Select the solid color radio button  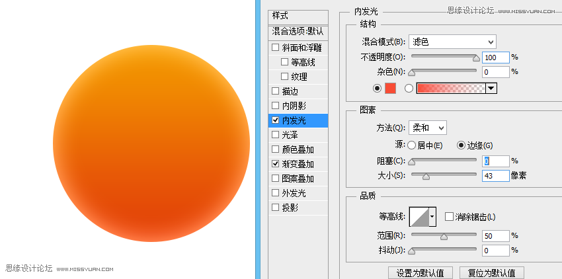pos(377,88)
